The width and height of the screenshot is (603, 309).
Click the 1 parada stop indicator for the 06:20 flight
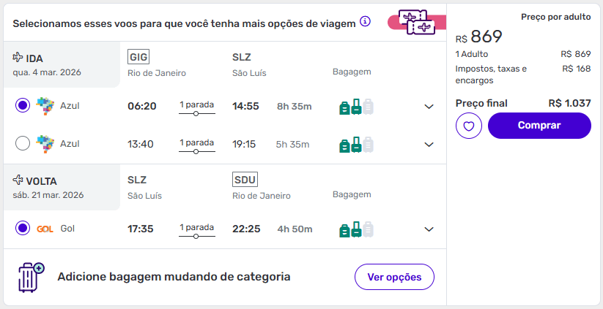[x=197, y=105]
